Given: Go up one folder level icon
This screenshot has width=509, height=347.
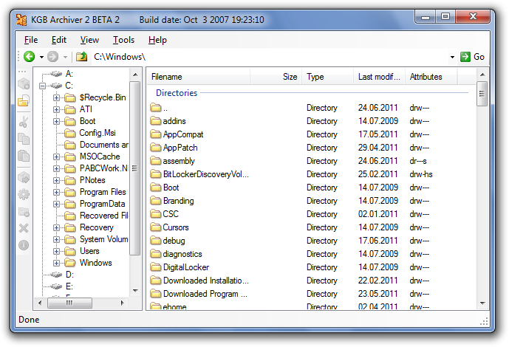Looking at the screenshot, I should point(82,57).
